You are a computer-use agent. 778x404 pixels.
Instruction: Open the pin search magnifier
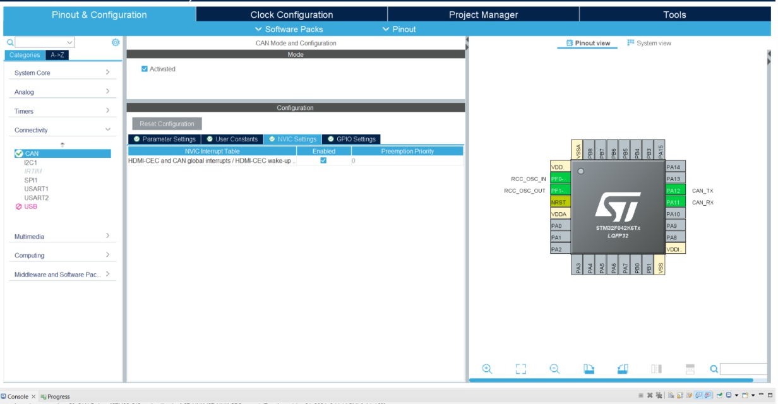click(x=713, y=369)
